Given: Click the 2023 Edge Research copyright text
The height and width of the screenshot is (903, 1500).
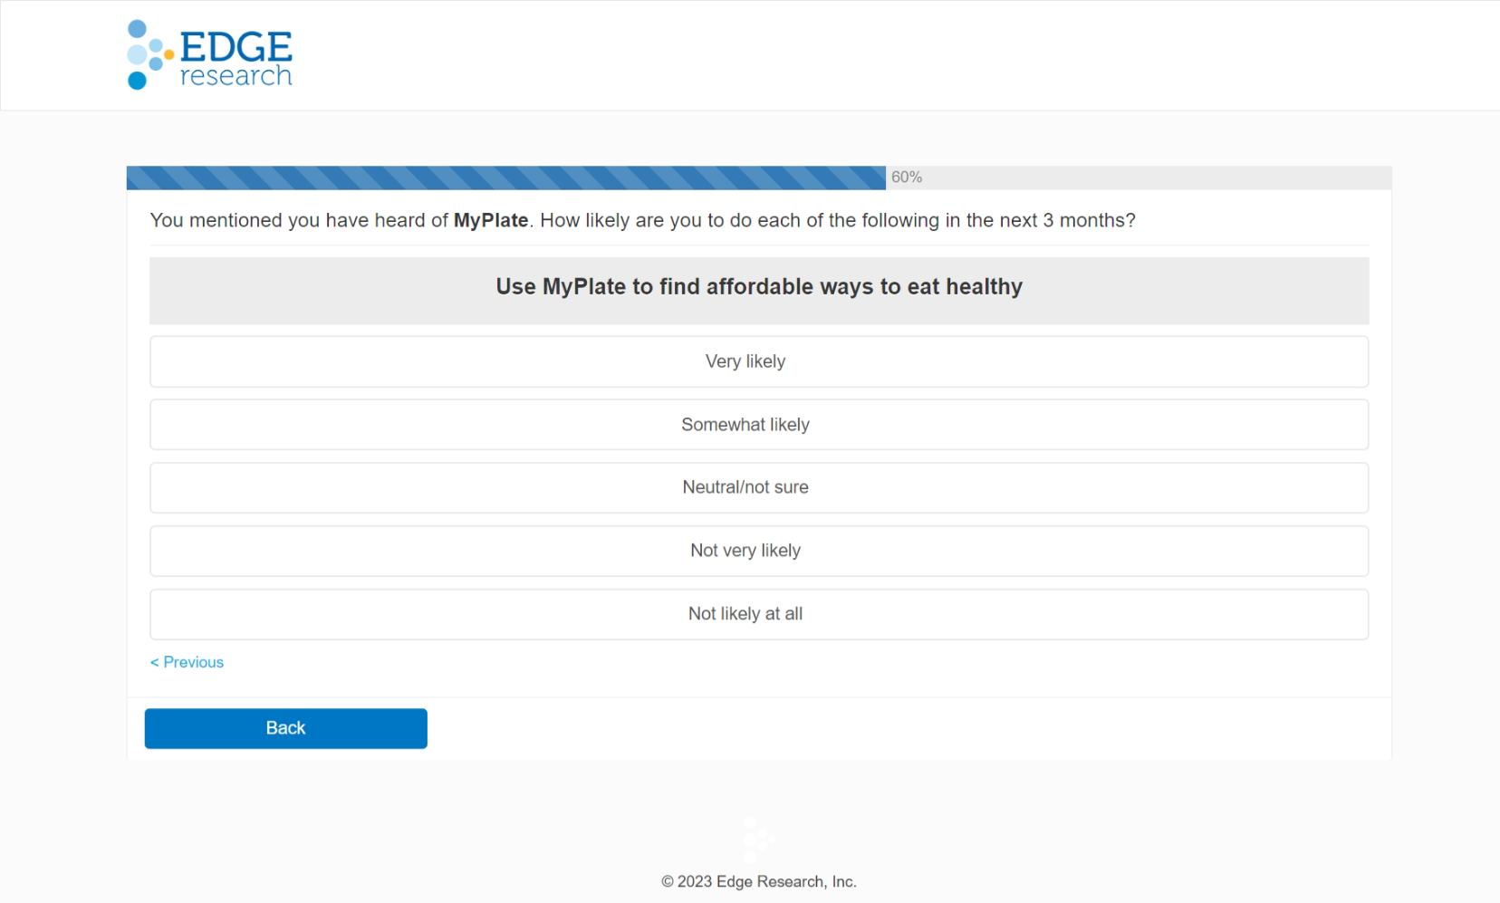Looking at the screenshot, I should pos(758,881).
